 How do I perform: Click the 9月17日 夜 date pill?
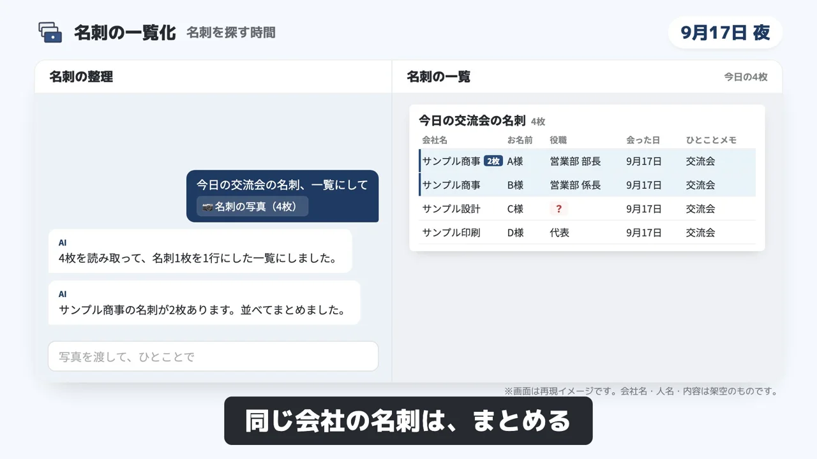(725, 33)
